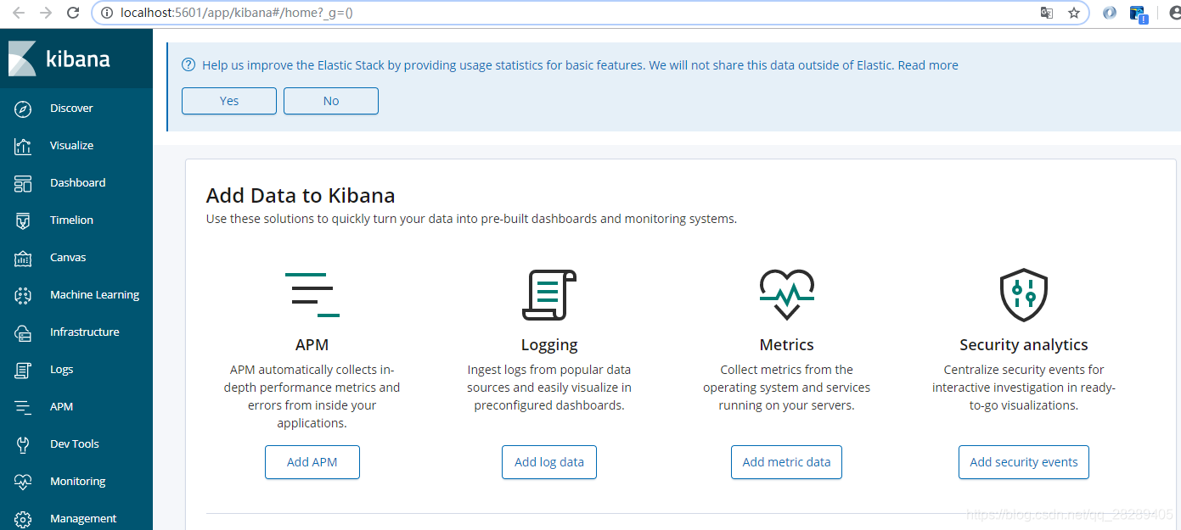Screen dimensions: 1181x530
Task: Click the Add log data button
Action: [x=549, y=462]
